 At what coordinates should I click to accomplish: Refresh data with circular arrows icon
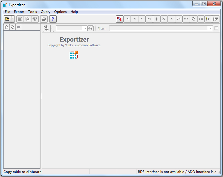click(193, 19)
